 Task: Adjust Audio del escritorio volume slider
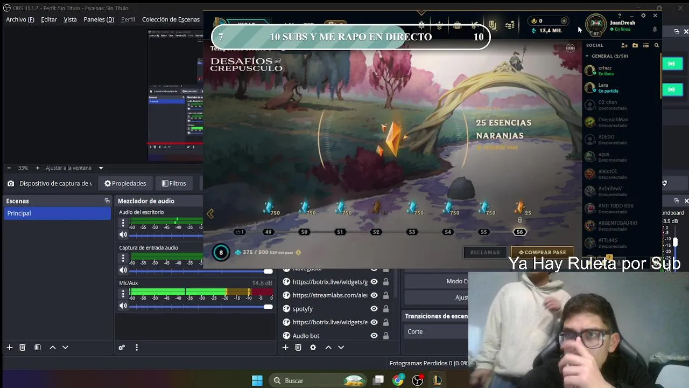click(x=166, y=235)
